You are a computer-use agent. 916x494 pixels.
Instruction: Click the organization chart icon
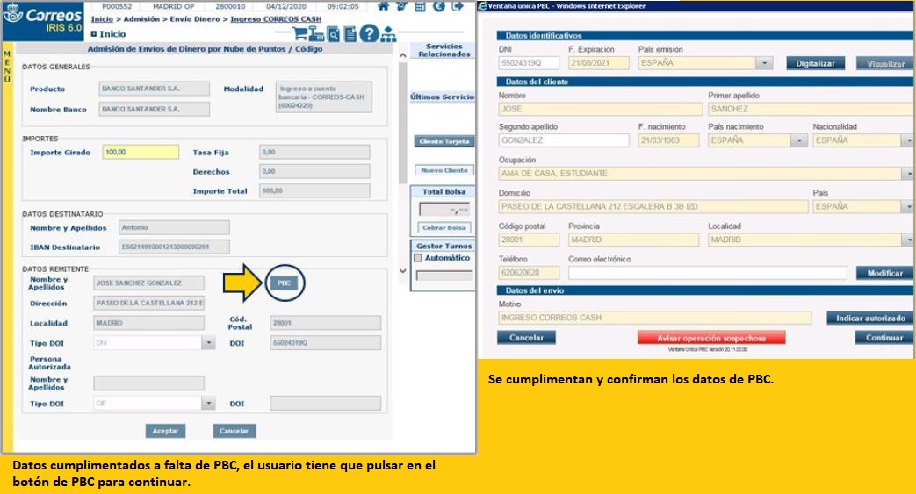pyautogui.click(x=388, y=34)
